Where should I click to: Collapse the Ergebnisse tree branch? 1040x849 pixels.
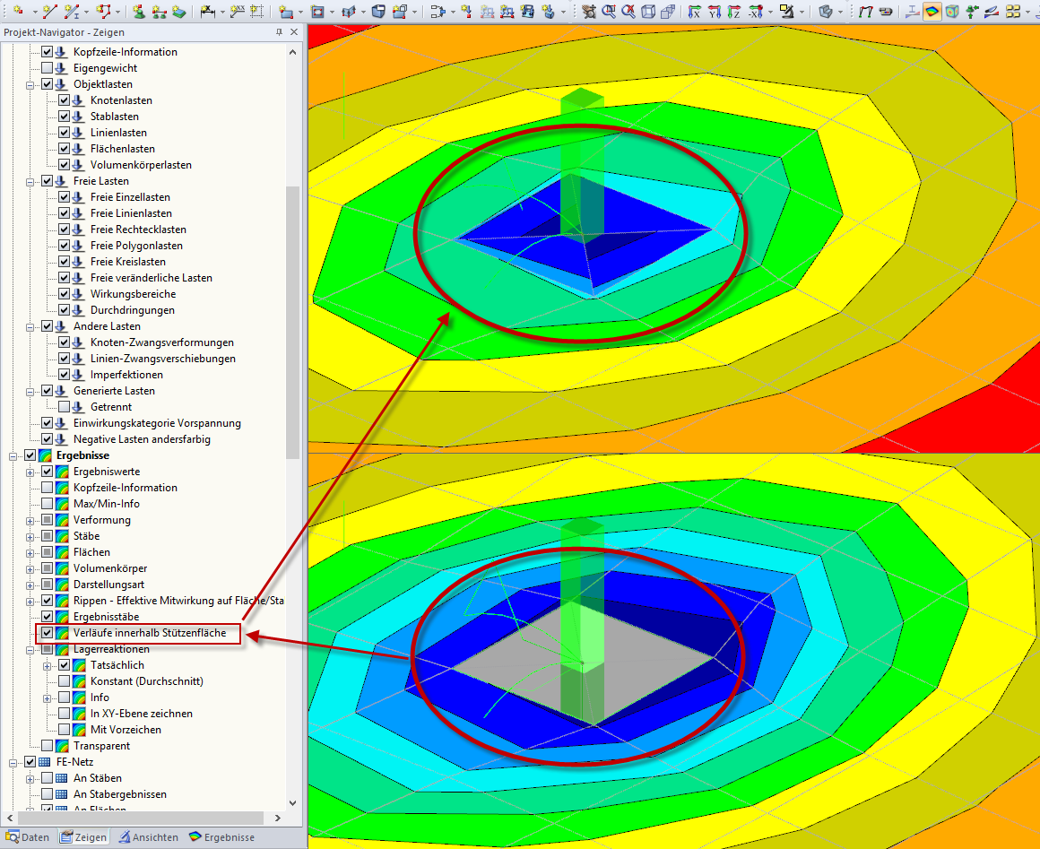click(13, 455)
